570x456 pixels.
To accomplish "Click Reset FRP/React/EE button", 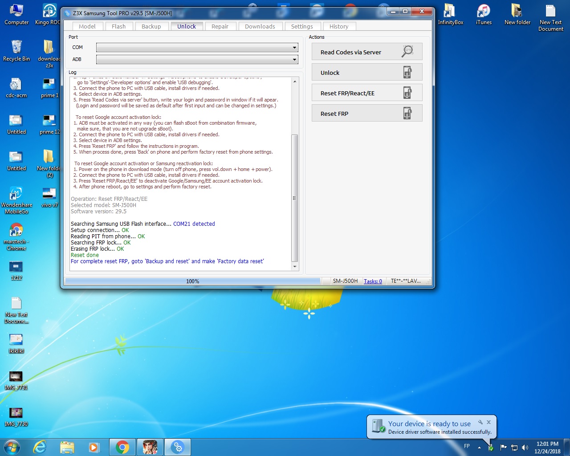I will 367,93.
